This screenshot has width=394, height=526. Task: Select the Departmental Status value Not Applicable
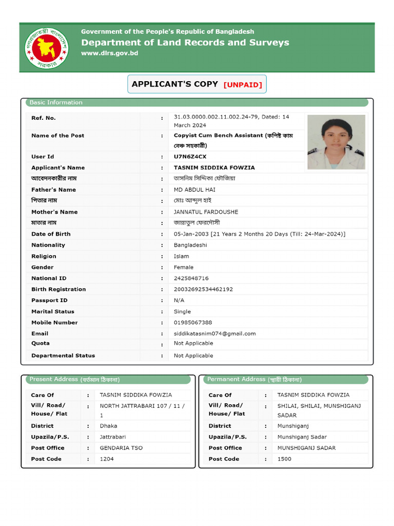point(193,356)
